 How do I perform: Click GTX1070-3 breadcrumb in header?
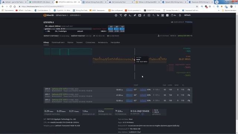(75, 15)
